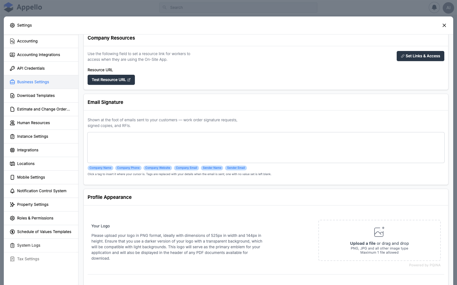Open the AI user avatar menu
The width and height of the screenshot is (457, 285).
click(x=448, y=8)
